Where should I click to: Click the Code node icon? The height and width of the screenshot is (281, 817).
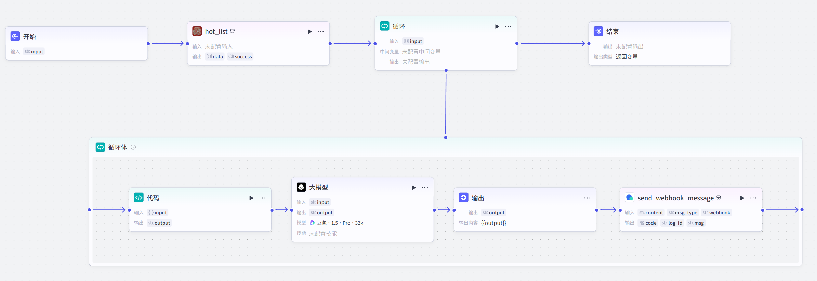point(139,198)
